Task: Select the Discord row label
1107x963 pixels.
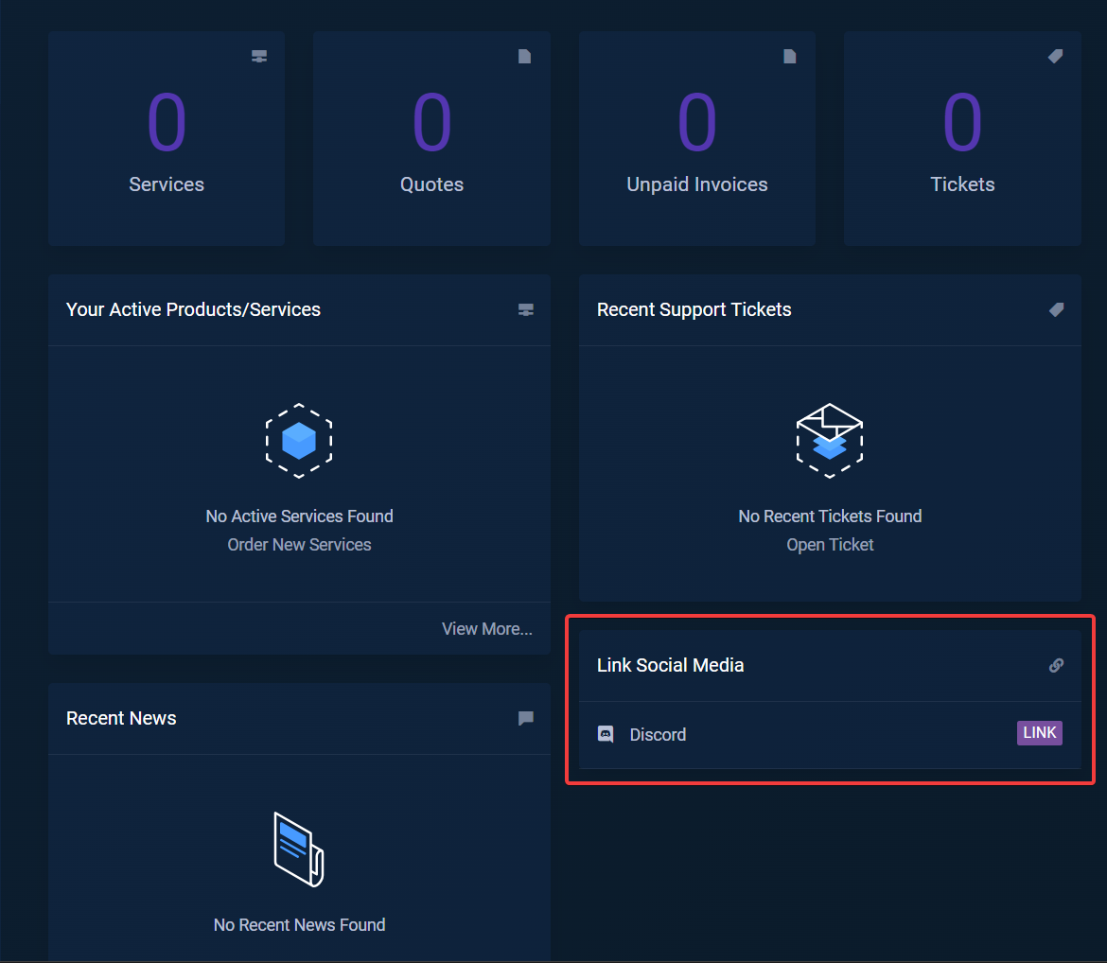Action: pyautogui.click(x=658, y=735)
